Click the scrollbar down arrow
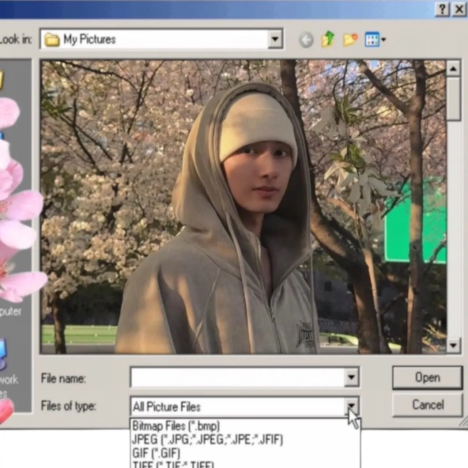 (x=453, y=345)
